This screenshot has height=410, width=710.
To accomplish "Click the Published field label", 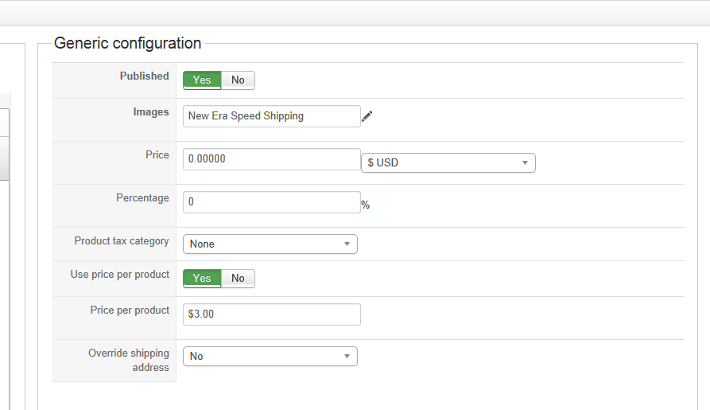I will pos(144,76).
